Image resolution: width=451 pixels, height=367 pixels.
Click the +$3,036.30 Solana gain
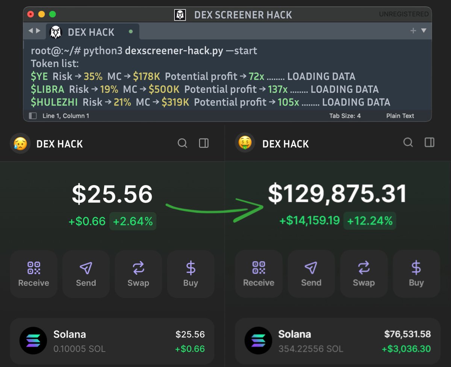click(x=406, y=349)
